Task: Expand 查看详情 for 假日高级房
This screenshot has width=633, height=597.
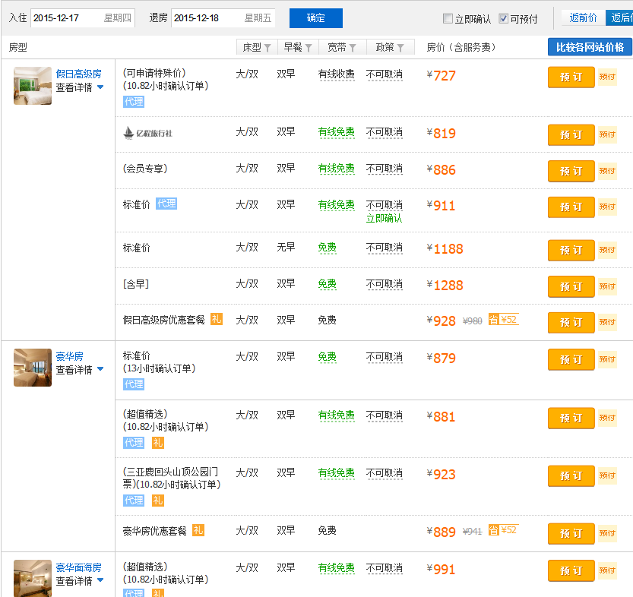Action: click(x=79, y=87)
